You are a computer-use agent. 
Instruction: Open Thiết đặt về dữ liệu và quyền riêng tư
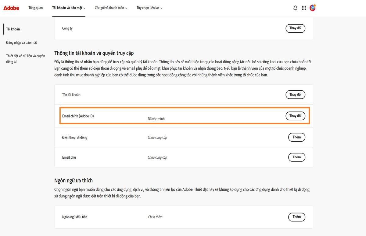[25, 59]
